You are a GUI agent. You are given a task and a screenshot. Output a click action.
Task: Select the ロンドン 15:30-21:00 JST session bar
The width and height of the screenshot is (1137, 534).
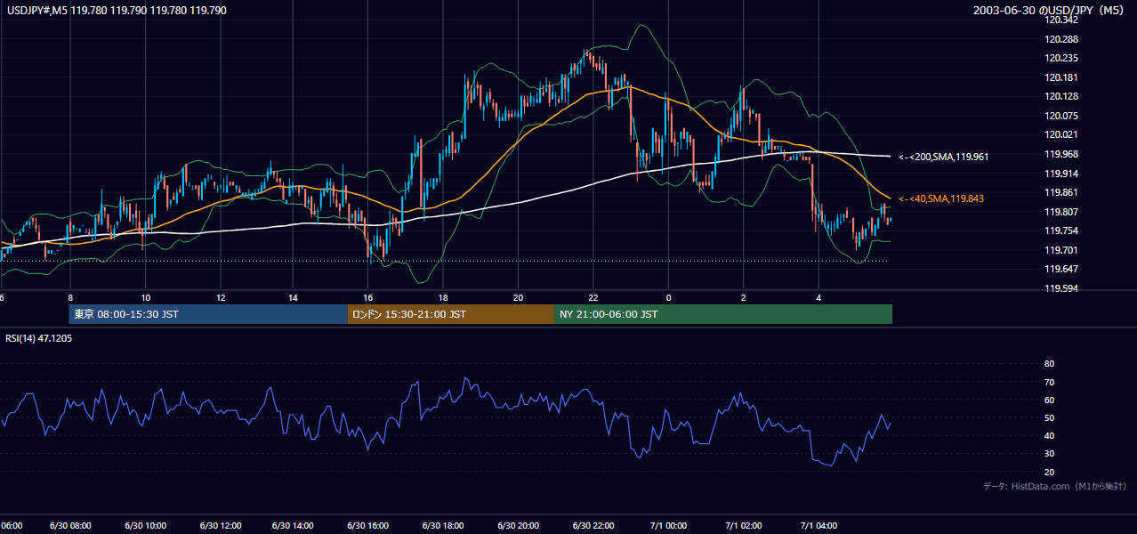tap(451, 314)
